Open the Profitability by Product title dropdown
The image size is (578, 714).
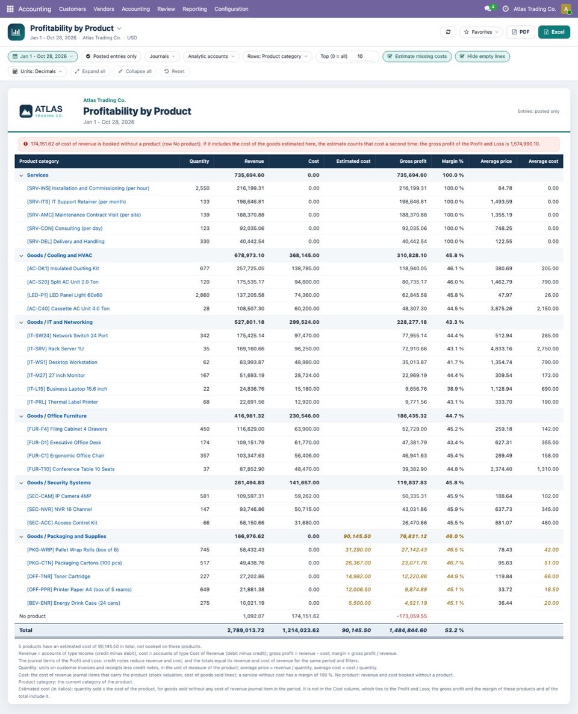point(119,28)
